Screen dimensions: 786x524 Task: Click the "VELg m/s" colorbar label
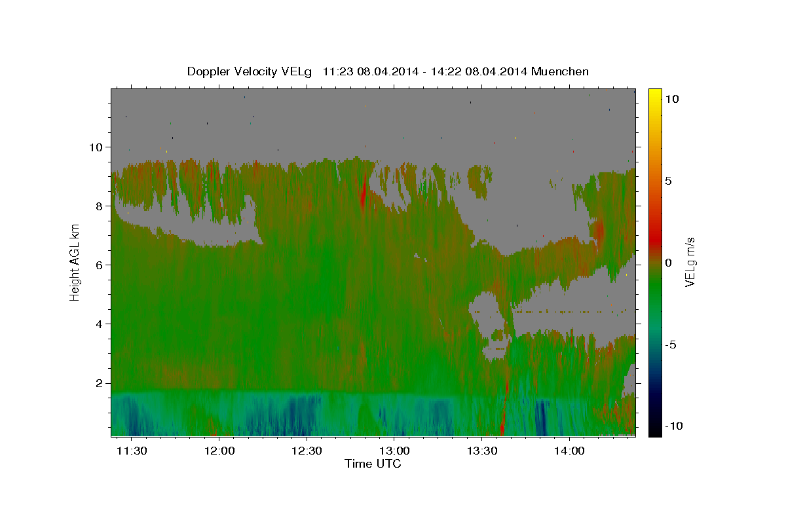690,263
